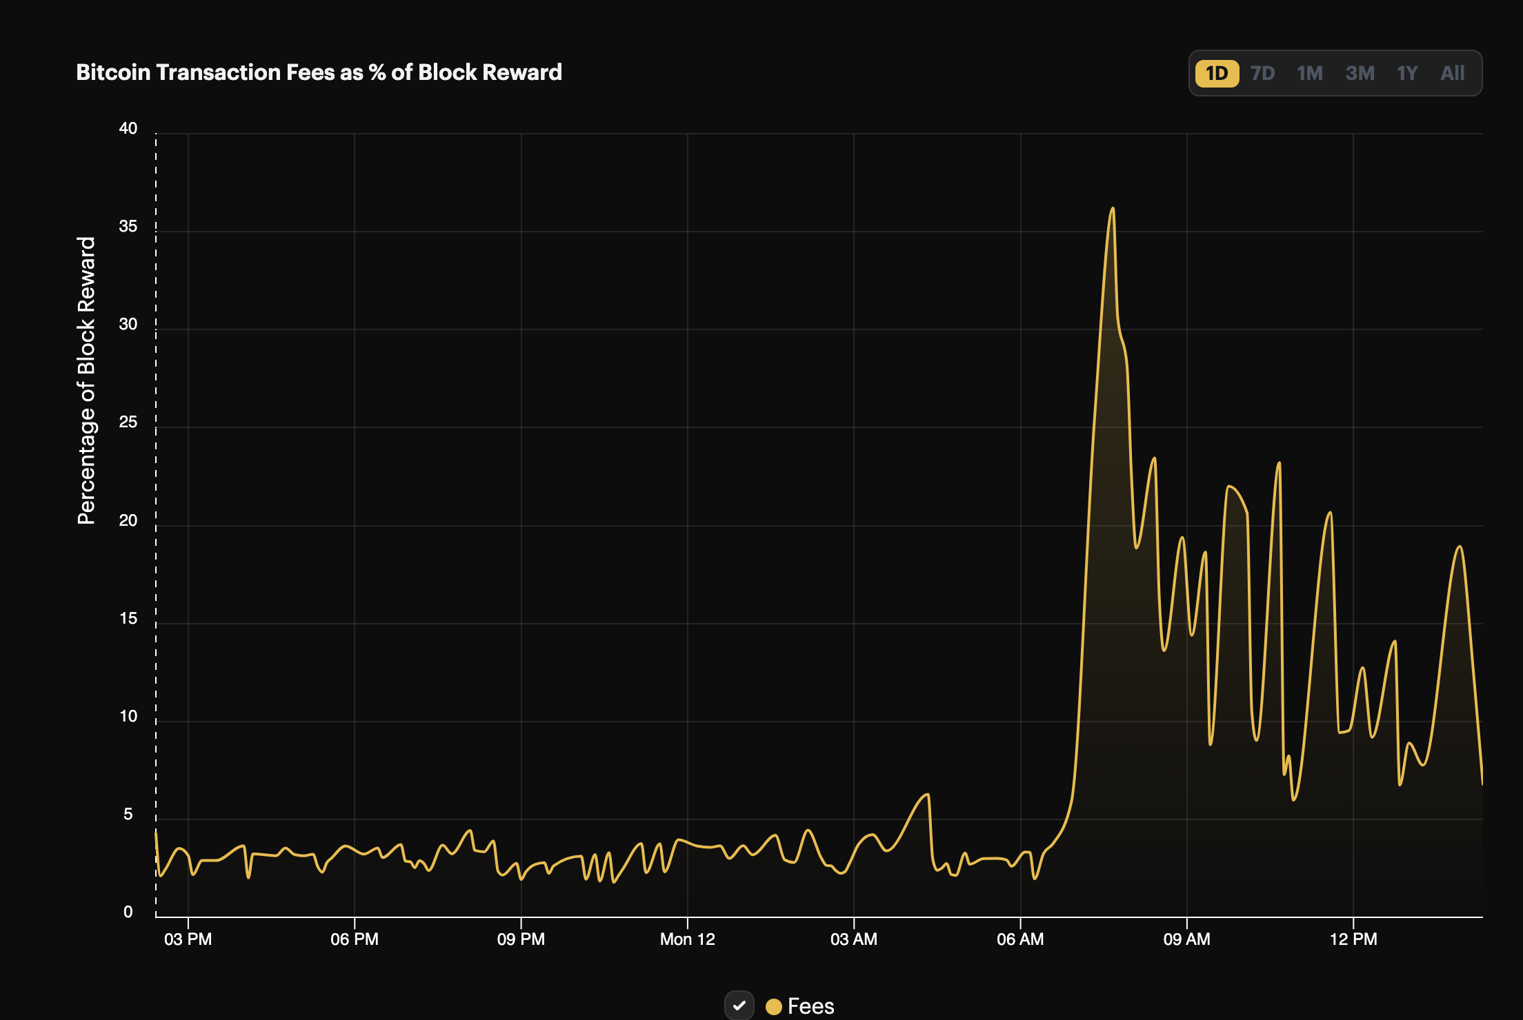This screenshot has height=1020, width=1523.
Task: Click the Fees legend label
Action: [810, 1006]
